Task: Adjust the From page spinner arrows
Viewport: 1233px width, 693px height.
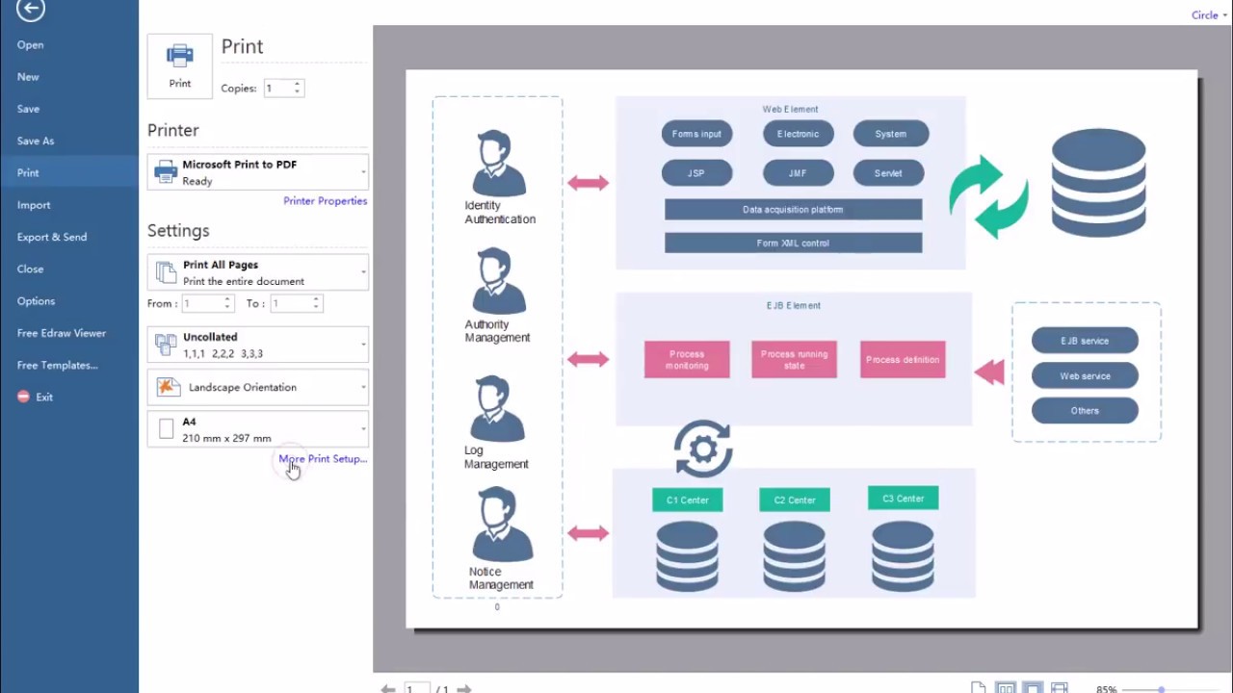Action: point(228,303)
